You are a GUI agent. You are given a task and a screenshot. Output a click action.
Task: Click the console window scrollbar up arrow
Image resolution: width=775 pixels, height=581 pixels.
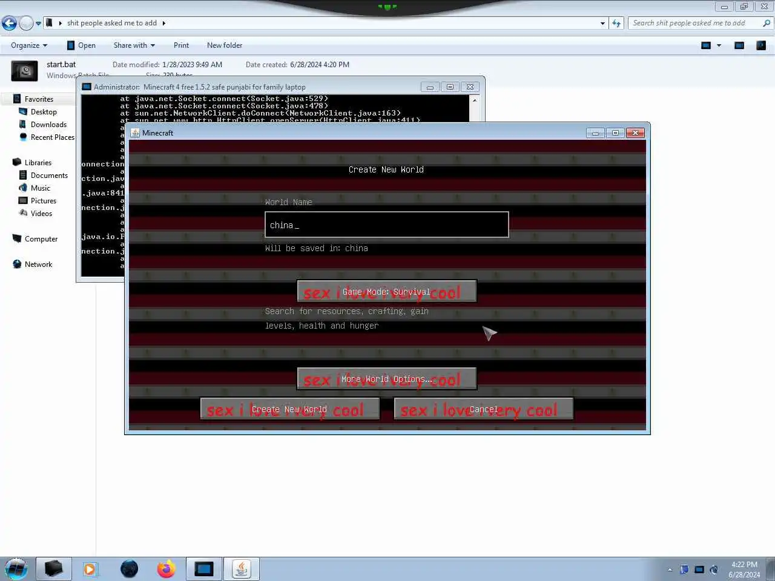[x=474, y=100]
